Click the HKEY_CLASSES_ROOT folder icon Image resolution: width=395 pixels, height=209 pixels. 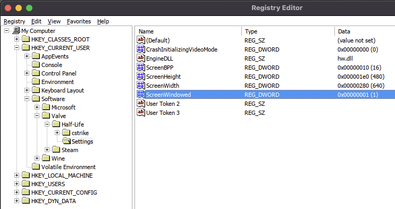click(x=26, y=39)
